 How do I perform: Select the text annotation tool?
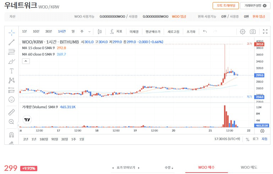(12, 71)
